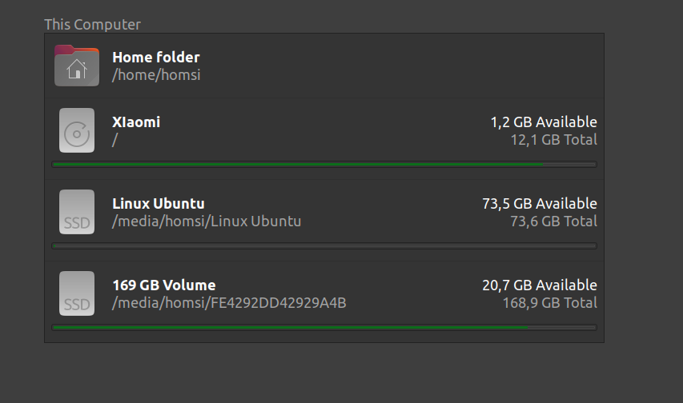The width and height of the screenshot is (683, 403).
Task: Click the Xiaomi disk usage bar
Action: click(x=324, y=165)
